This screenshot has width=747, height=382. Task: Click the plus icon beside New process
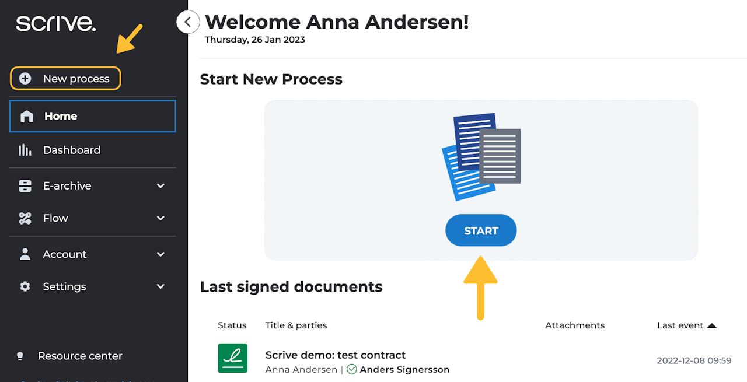pyautogui.click(x=25, y=79)
